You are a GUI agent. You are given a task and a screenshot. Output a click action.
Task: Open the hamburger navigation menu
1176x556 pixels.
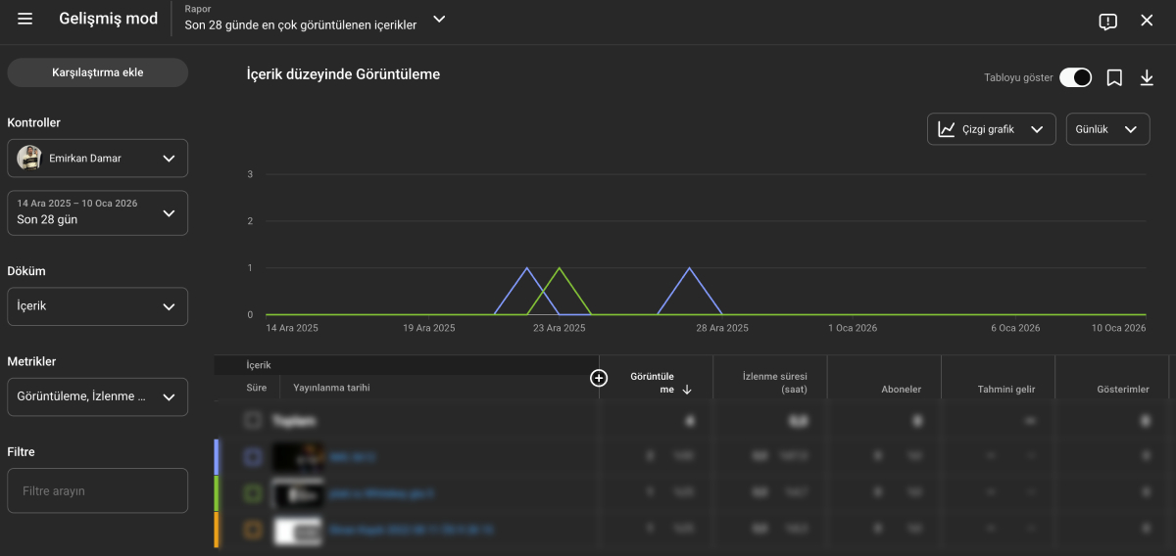[25, 20]
